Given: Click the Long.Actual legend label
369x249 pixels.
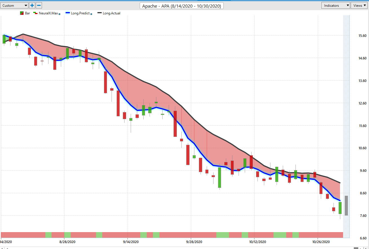Looking at the screenshot, I should [x=112, y=13].
